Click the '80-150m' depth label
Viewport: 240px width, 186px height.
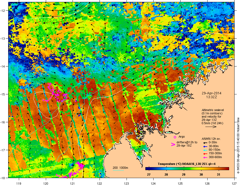214,150
